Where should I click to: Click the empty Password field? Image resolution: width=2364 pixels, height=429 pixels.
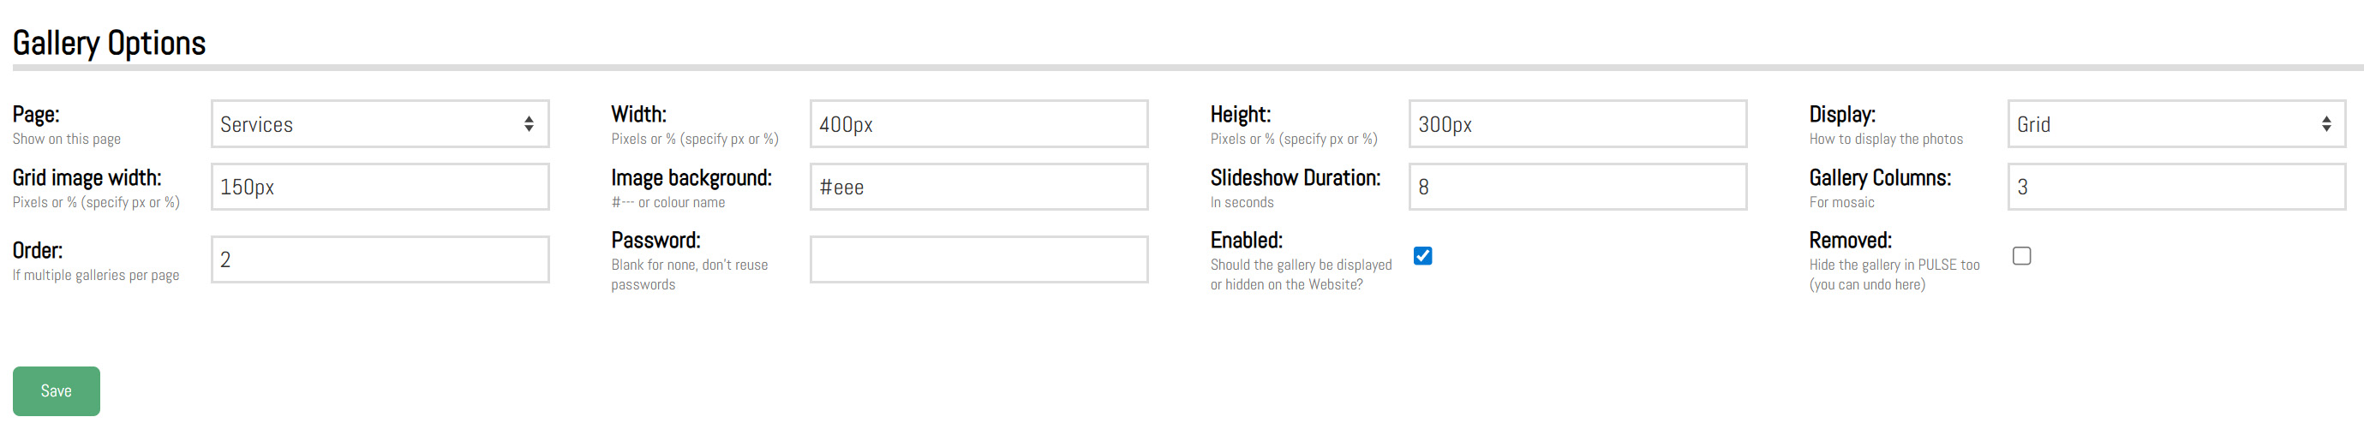click(x=979, y=259)
